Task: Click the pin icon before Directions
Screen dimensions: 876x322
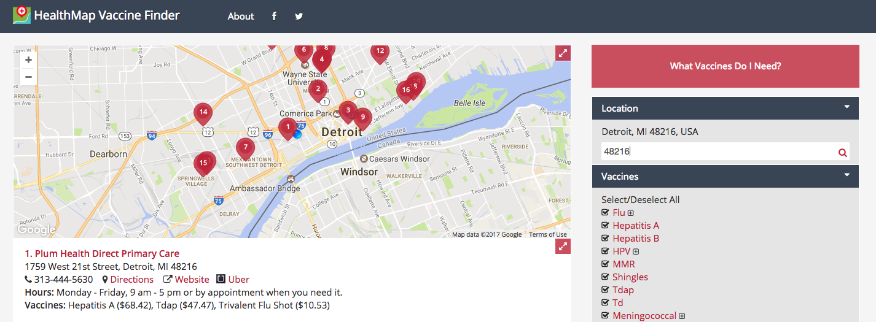Action: (105, 280)
